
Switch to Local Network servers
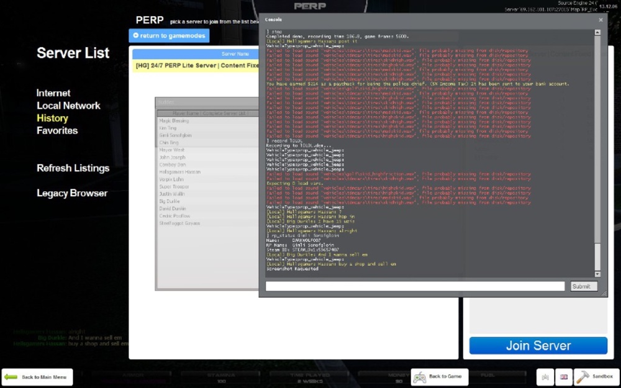tap(68, 106)
